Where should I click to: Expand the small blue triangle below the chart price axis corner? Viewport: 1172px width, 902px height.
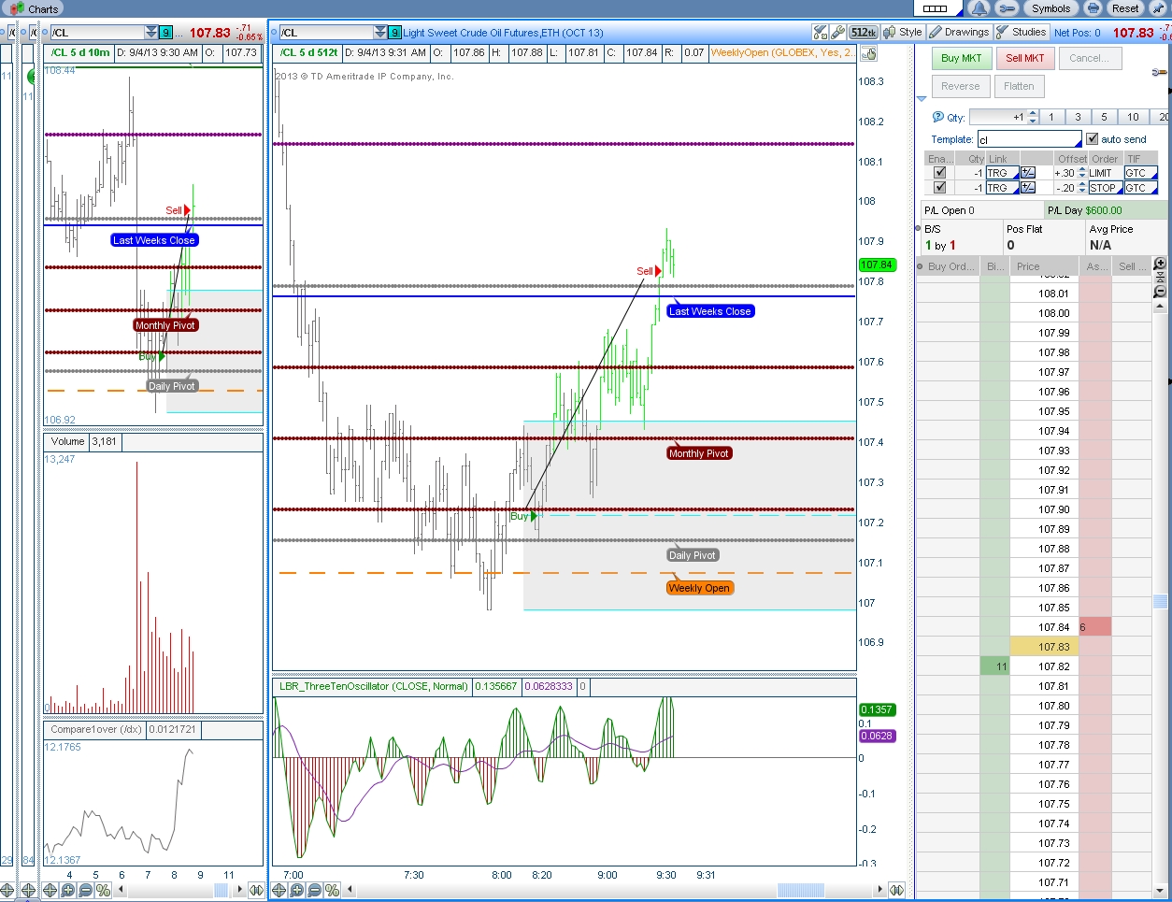922,98
